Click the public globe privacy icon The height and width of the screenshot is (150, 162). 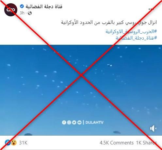[30, 13]
